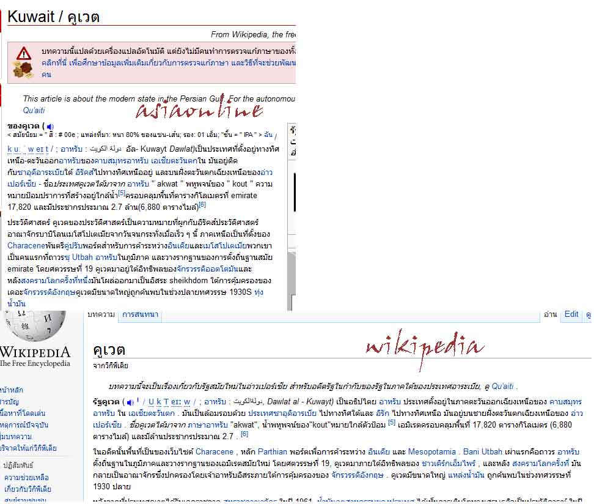Open เนื้อหาที่โดดเด่น sidebar link
This screenshot has width=594, height=504.
[x=23, y=413]
